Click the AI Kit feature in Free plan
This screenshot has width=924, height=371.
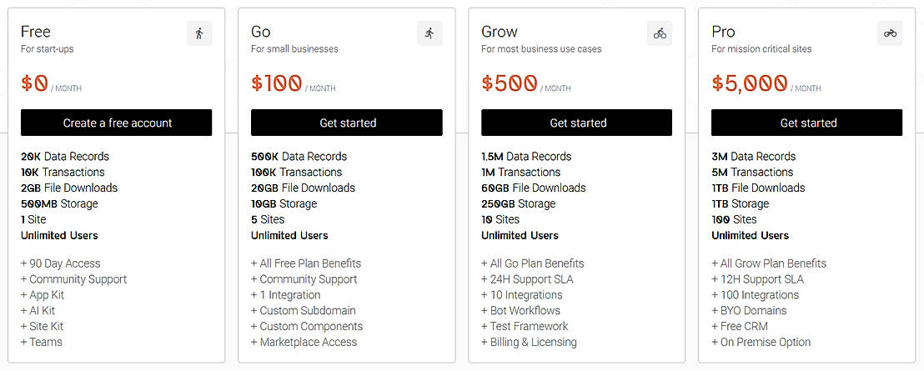(41, 310)
